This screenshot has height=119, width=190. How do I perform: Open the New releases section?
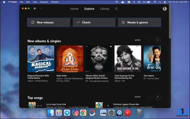tap(49, 22)
